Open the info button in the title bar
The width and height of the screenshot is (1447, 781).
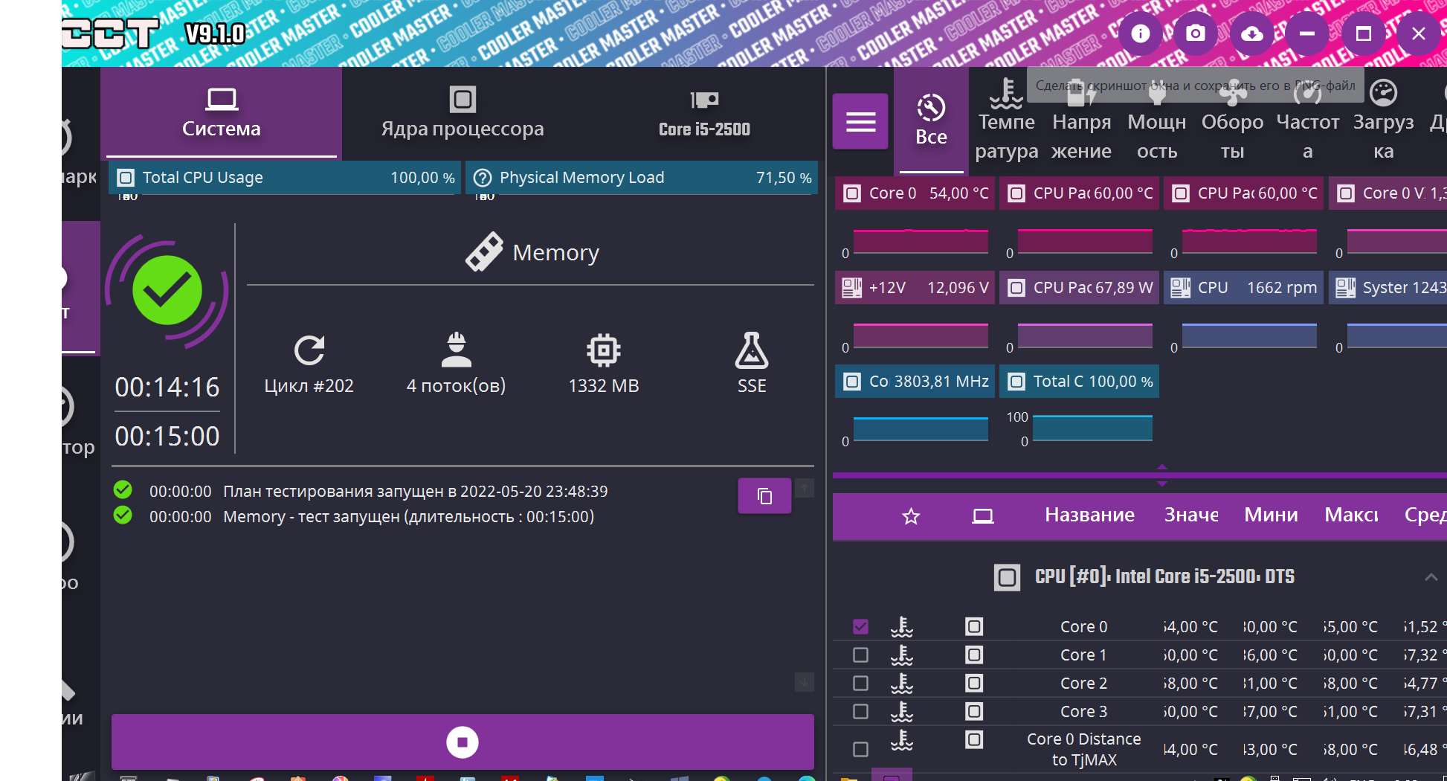pos(1141,33)
